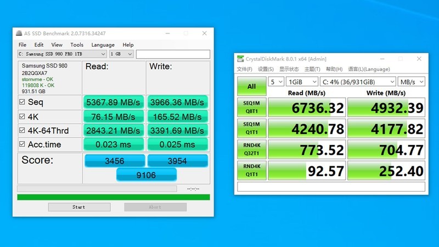Image resolution: width=439 pixels, height=247 pixels.
Task: Click the access time read value 0.023 ms
Action: pyautogui.click(x=113, y=144)
